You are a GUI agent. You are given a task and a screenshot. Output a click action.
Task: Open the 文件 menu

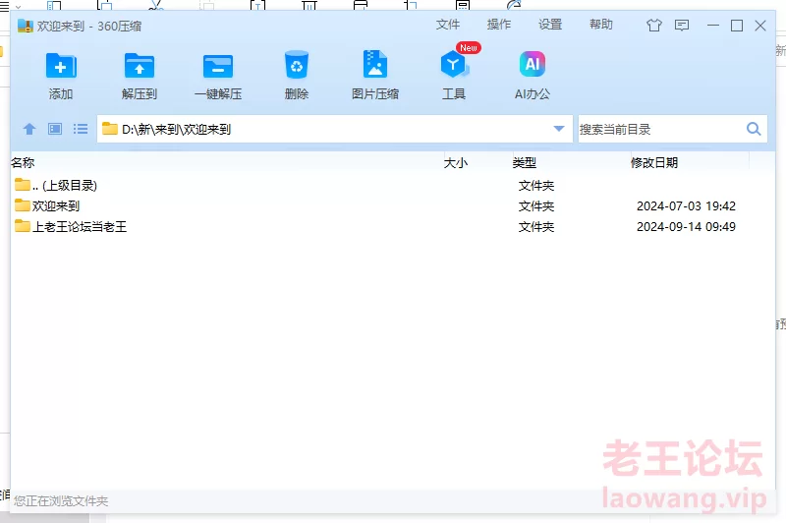click(x=448, y=25)
